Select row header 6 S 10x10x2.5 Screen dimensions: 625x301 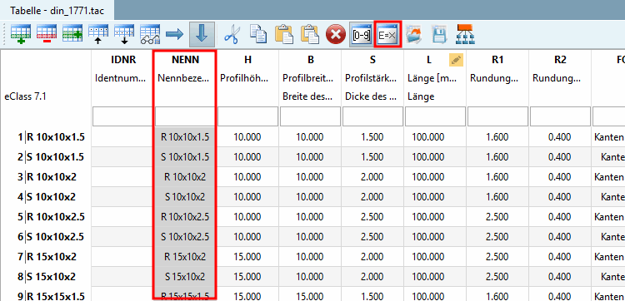coord(46,237)
